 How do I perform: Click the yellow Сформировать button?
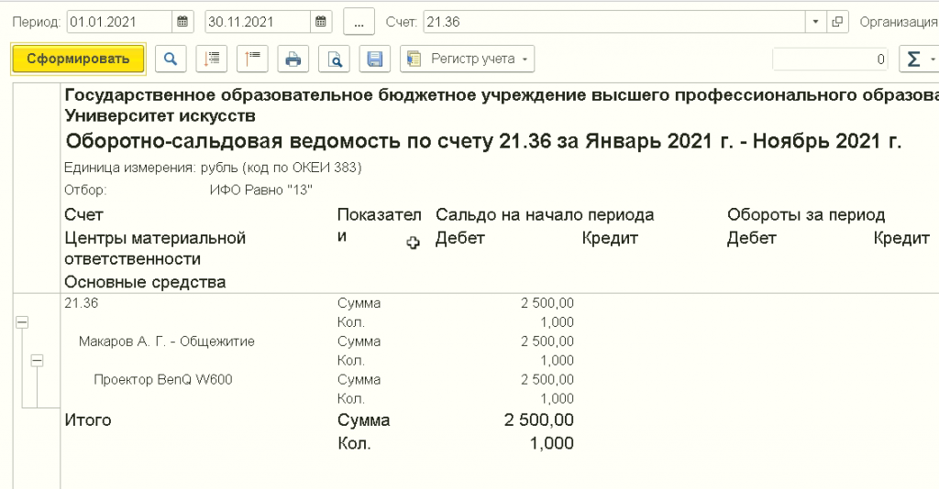pyautogui.click(x=78, y=60)
